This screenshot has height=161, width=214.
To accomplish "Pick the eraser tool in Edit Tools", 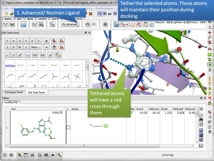I will click(50, 55).
